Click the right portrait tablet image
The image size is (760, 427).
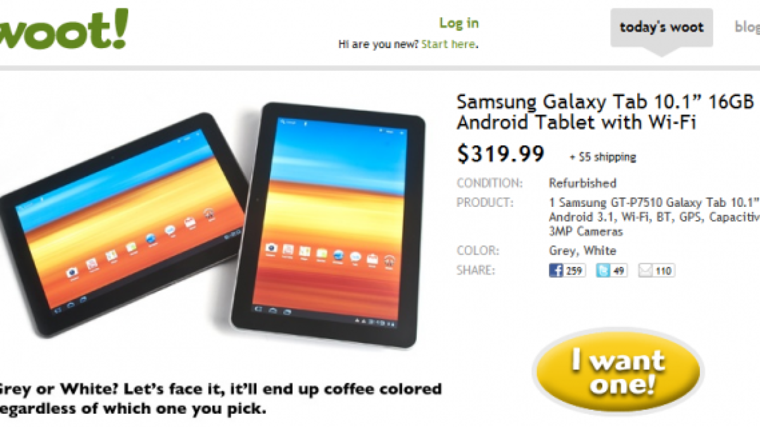click(x=327, y=225)
